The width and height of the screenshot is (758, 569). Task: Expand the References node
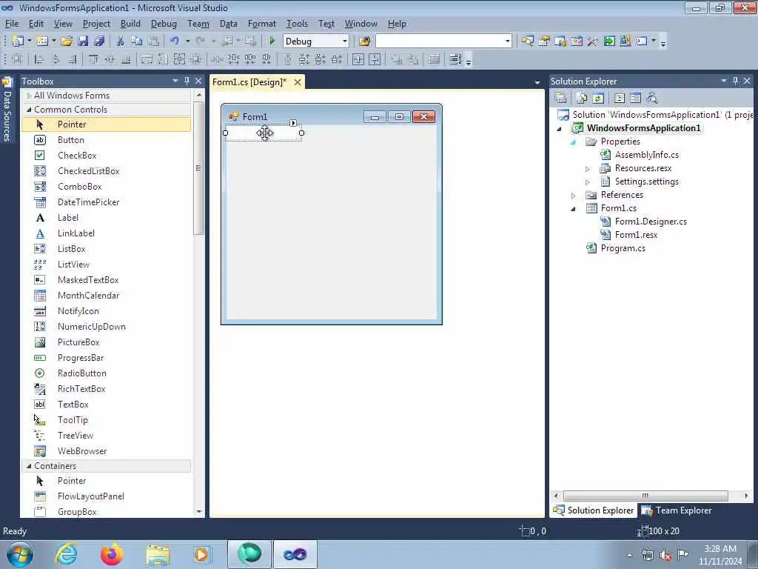coord(574,196)
